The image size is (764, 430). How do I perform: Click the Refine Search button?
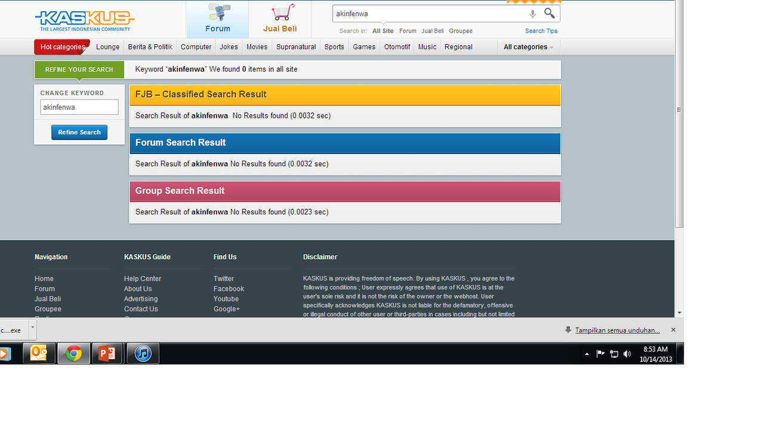[x=79, y=133]
